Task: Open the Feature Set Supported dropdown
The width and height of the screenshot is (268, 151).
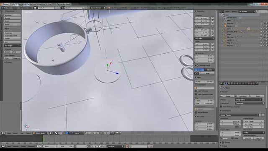Action: (x=250, y=103)
